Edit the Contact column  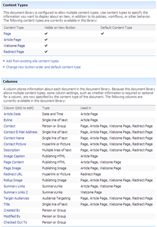[9, 126]
